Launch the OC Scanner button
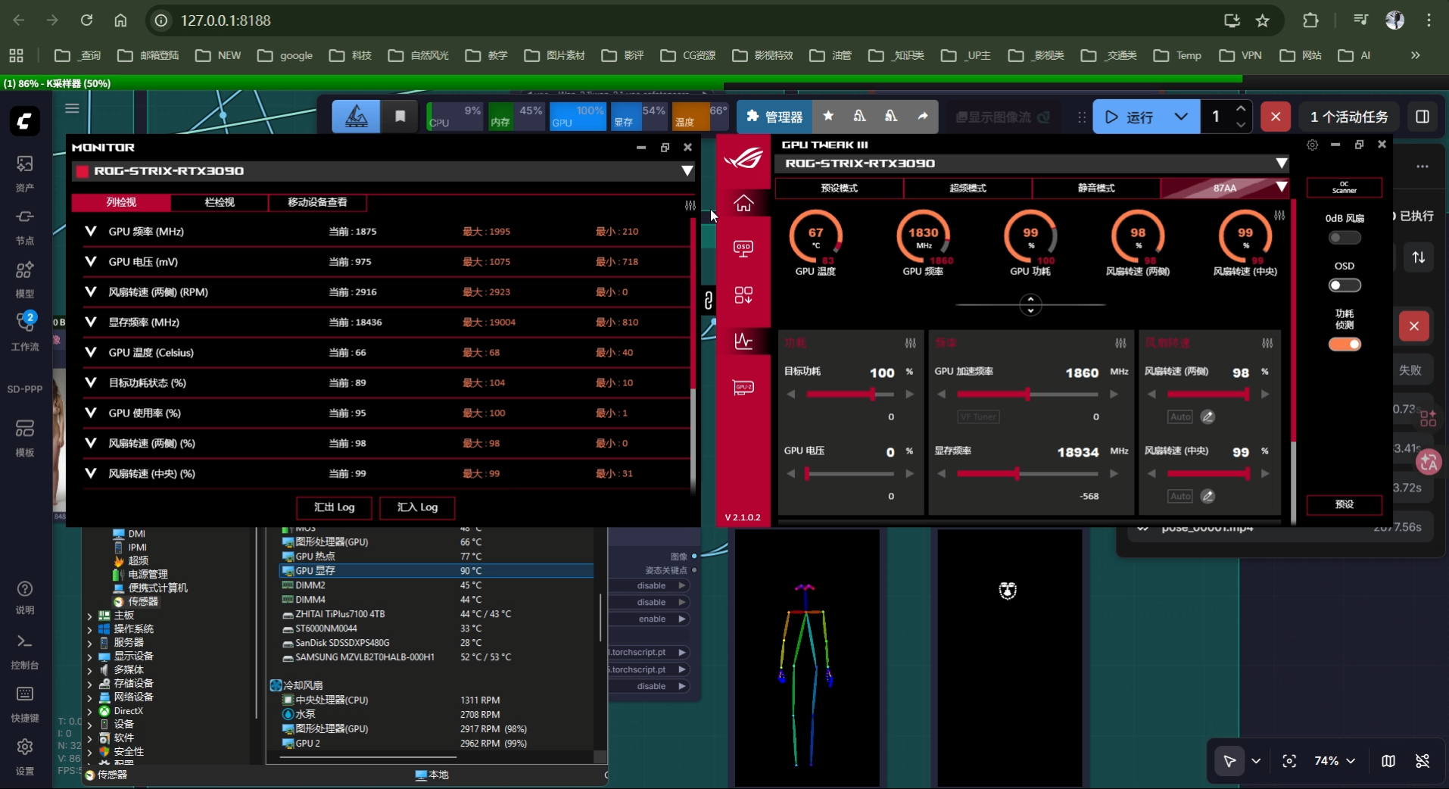 [1345, 187]
